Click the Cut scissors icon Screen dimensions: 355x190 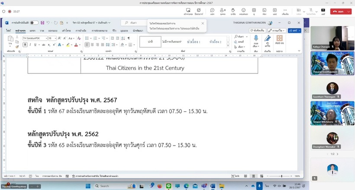17,37
